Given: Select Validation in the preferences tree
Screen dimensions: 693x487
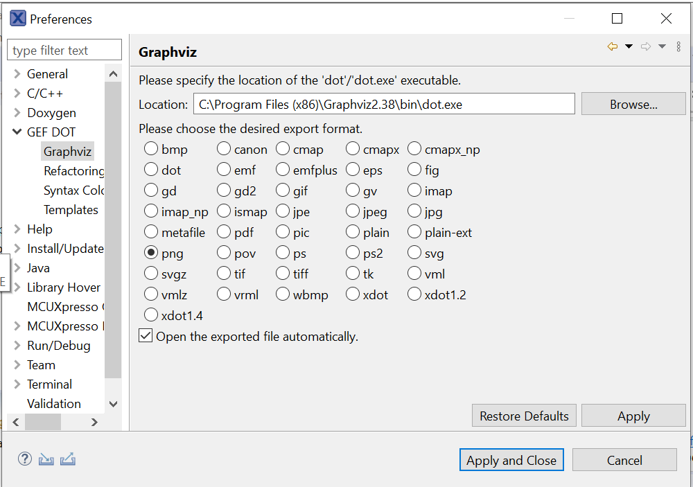Looking at the screenshot, I should [x=54, y=404].
